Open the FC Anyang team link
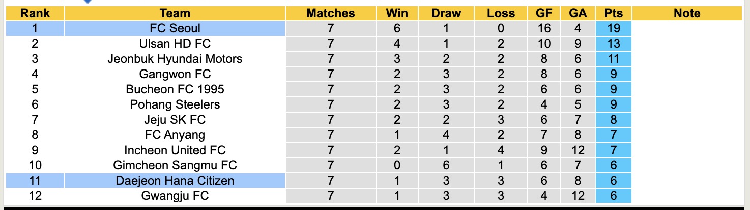Image resolution: width=750 pixels, height=210 pixels. pyautogui.click(x=175, y=135)
